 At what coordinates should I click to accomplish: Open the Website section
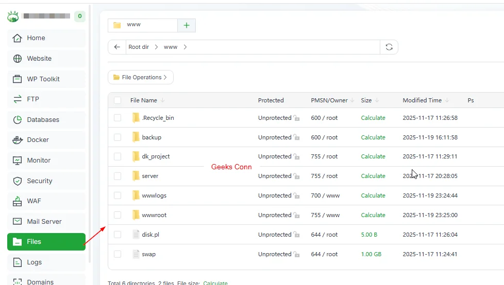46,59
